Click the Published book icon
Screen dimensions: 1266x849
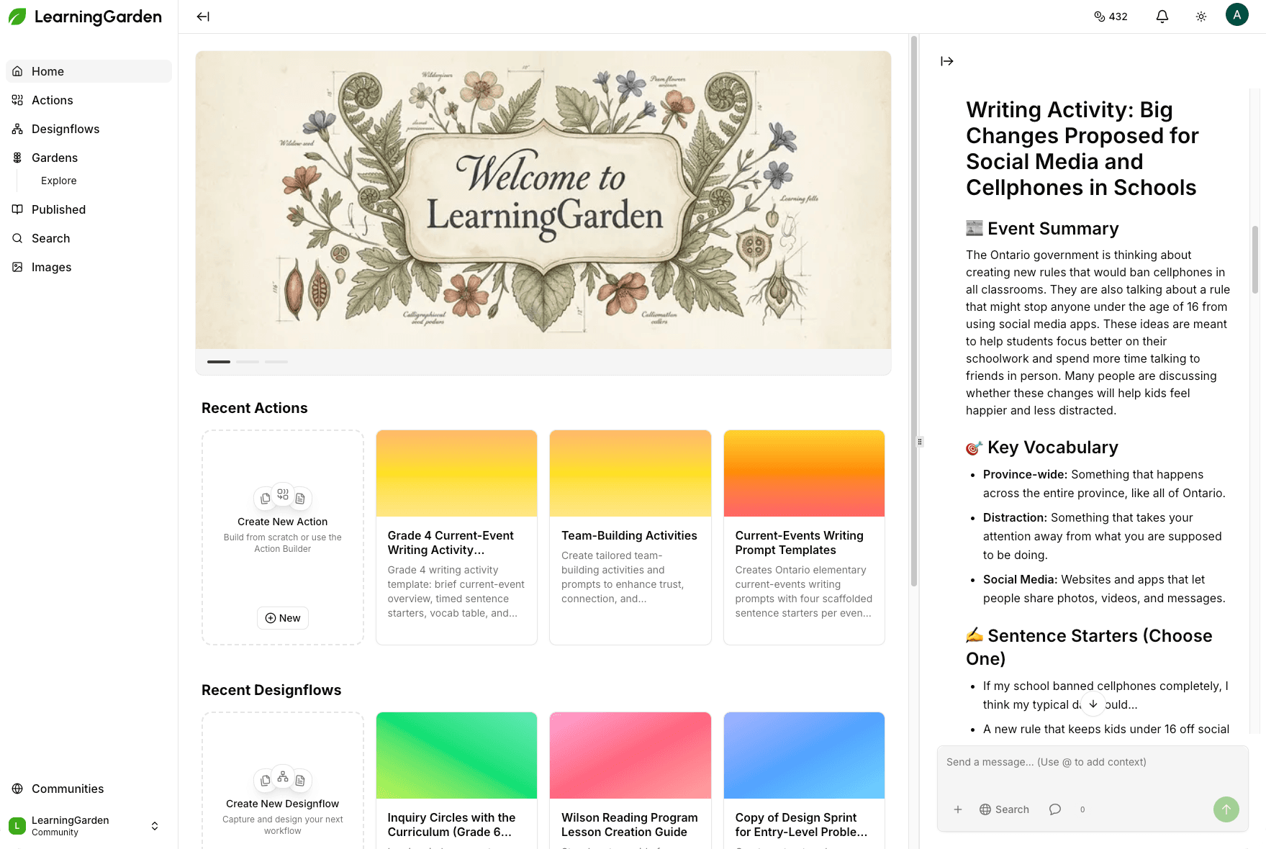click(x=17, y=209)
